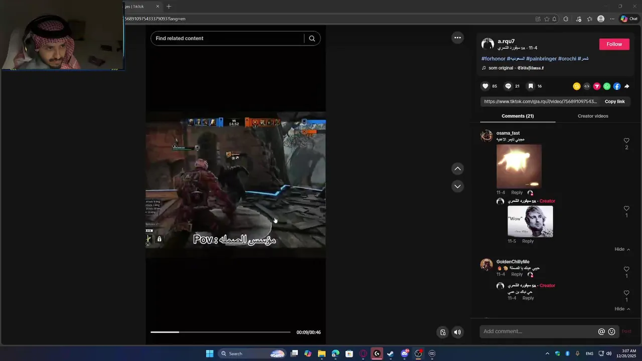Like the creator's Wow image reply

coord(626,209)
